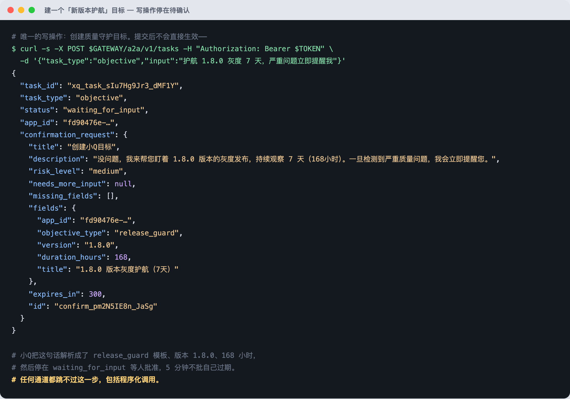This screenshot has width=570, height=399.
Task: Click the expires_in value 300
Action: pos(95,294)
